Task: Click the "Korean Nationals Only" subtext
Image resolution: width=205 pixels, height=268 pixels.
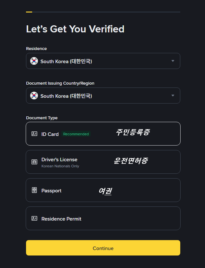Action: pyautogui.click(x=60, y=166)
